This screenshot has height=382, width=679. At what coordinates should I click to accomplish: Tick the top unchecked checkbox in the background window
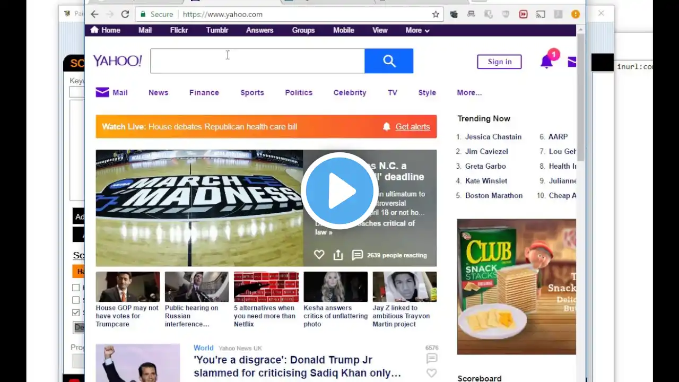pos(76,288)
